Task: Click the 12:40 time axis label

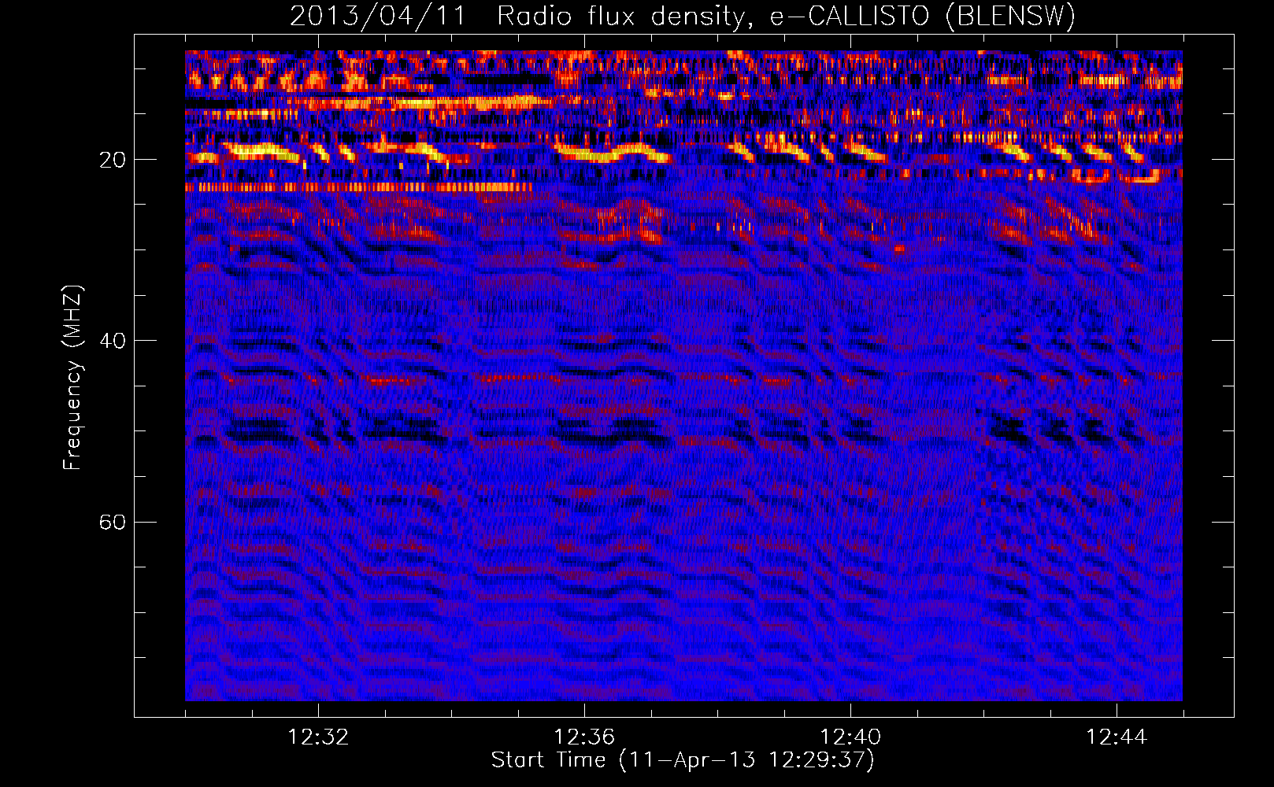Action: 850,737
